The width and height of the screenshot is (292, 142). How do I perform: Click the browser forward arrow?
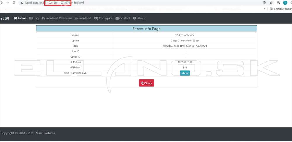click(8, 3)
